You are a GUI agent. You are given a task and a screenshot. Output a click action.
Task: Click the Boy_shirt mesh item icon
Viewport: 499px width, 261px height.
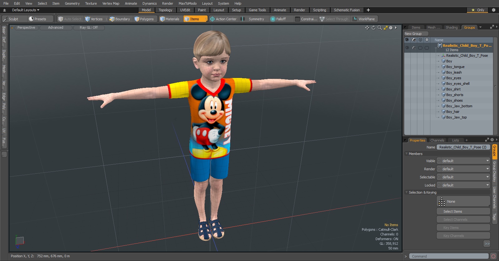pyautogui.click(x=443, y=89)
